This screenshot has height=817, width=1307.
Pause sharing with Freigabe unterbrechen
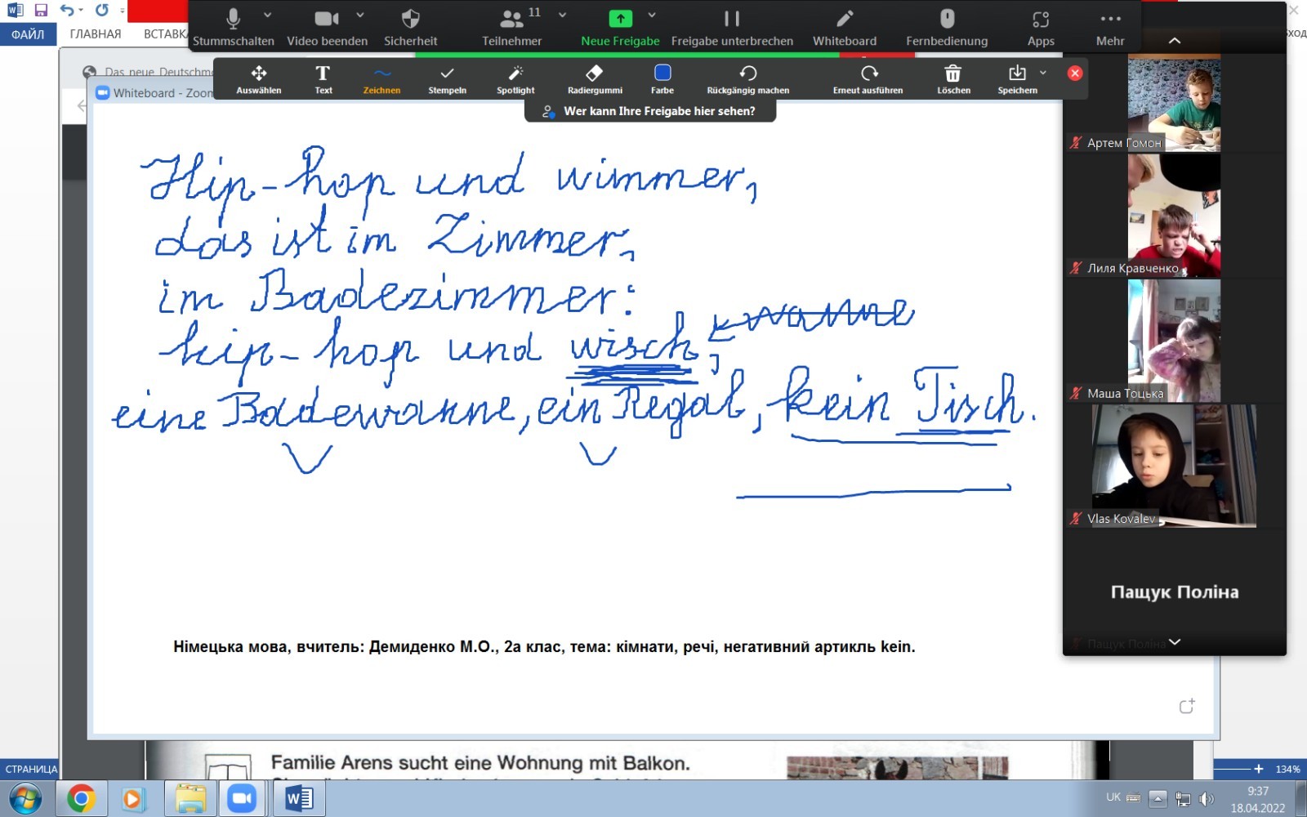(x=732, y=27)
